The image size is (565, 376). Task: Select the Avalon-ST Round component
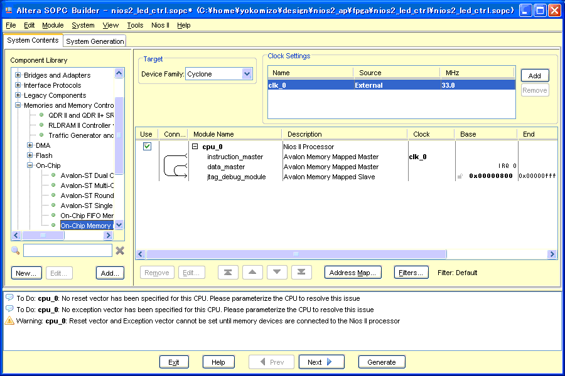pos(87,196)
